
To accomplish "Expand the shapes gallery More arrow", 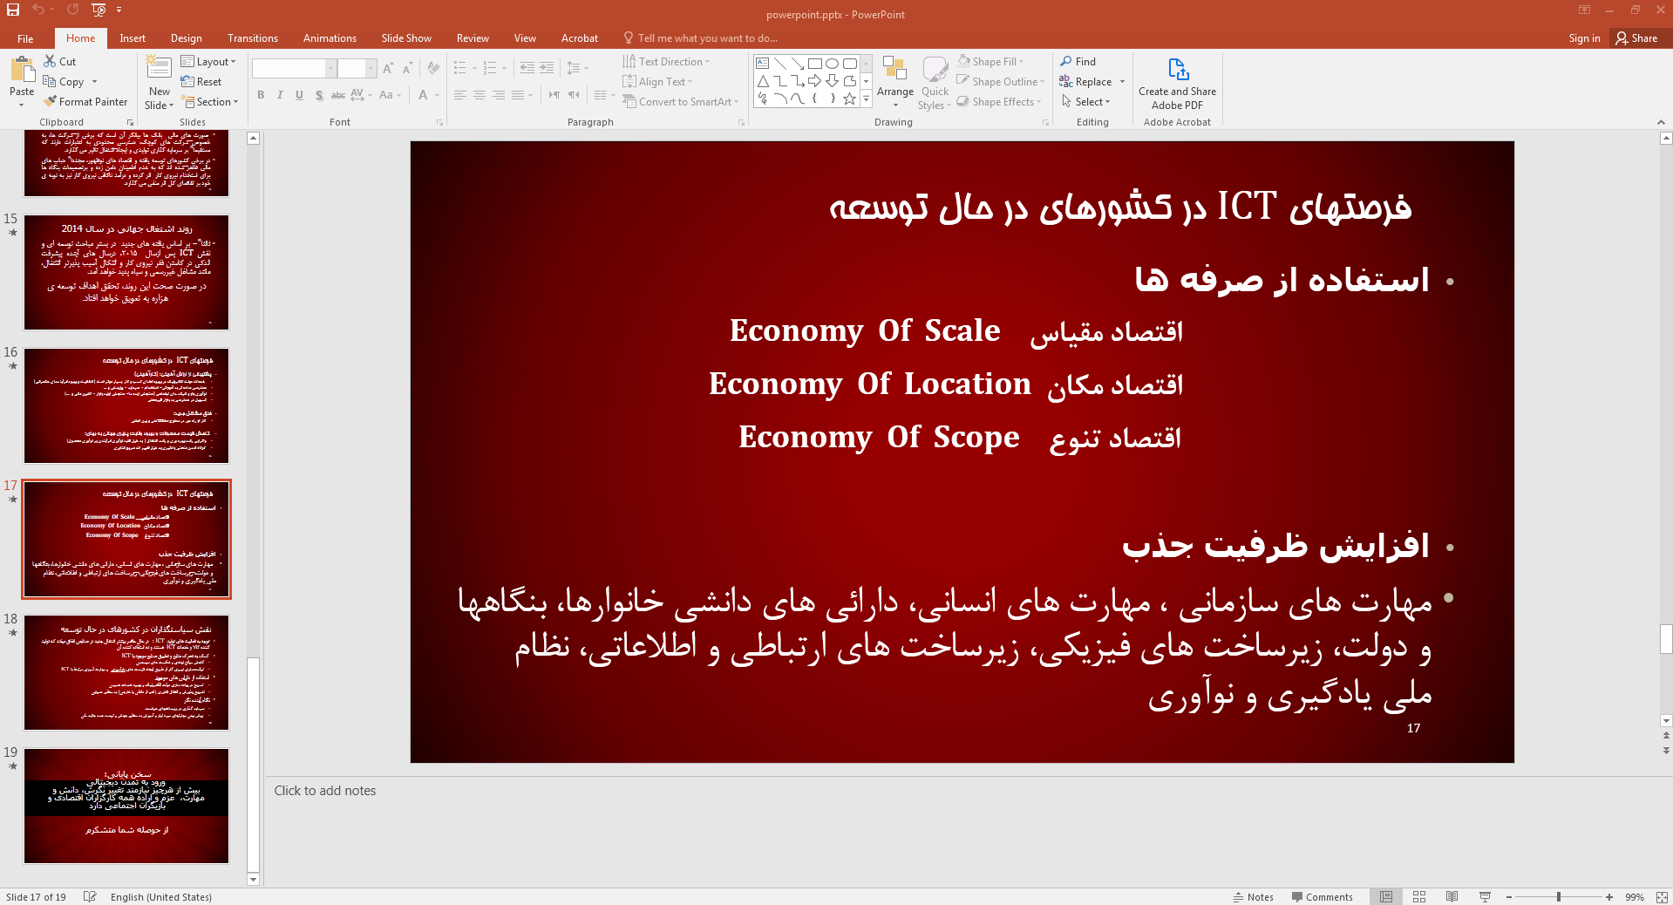I will 867,99.
